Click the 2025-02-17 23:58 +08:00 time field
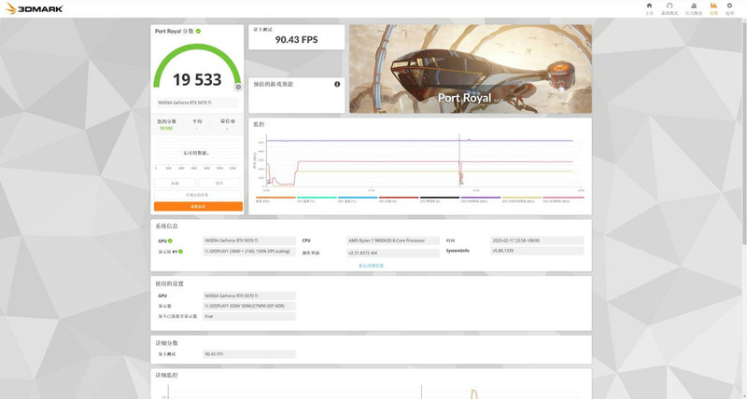The height and width of the screenshot is (399, 747). coord(537,241)
